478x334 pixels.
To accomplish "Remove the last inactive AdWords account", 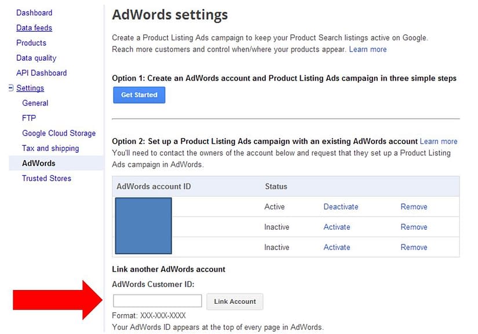I will 414,247.
